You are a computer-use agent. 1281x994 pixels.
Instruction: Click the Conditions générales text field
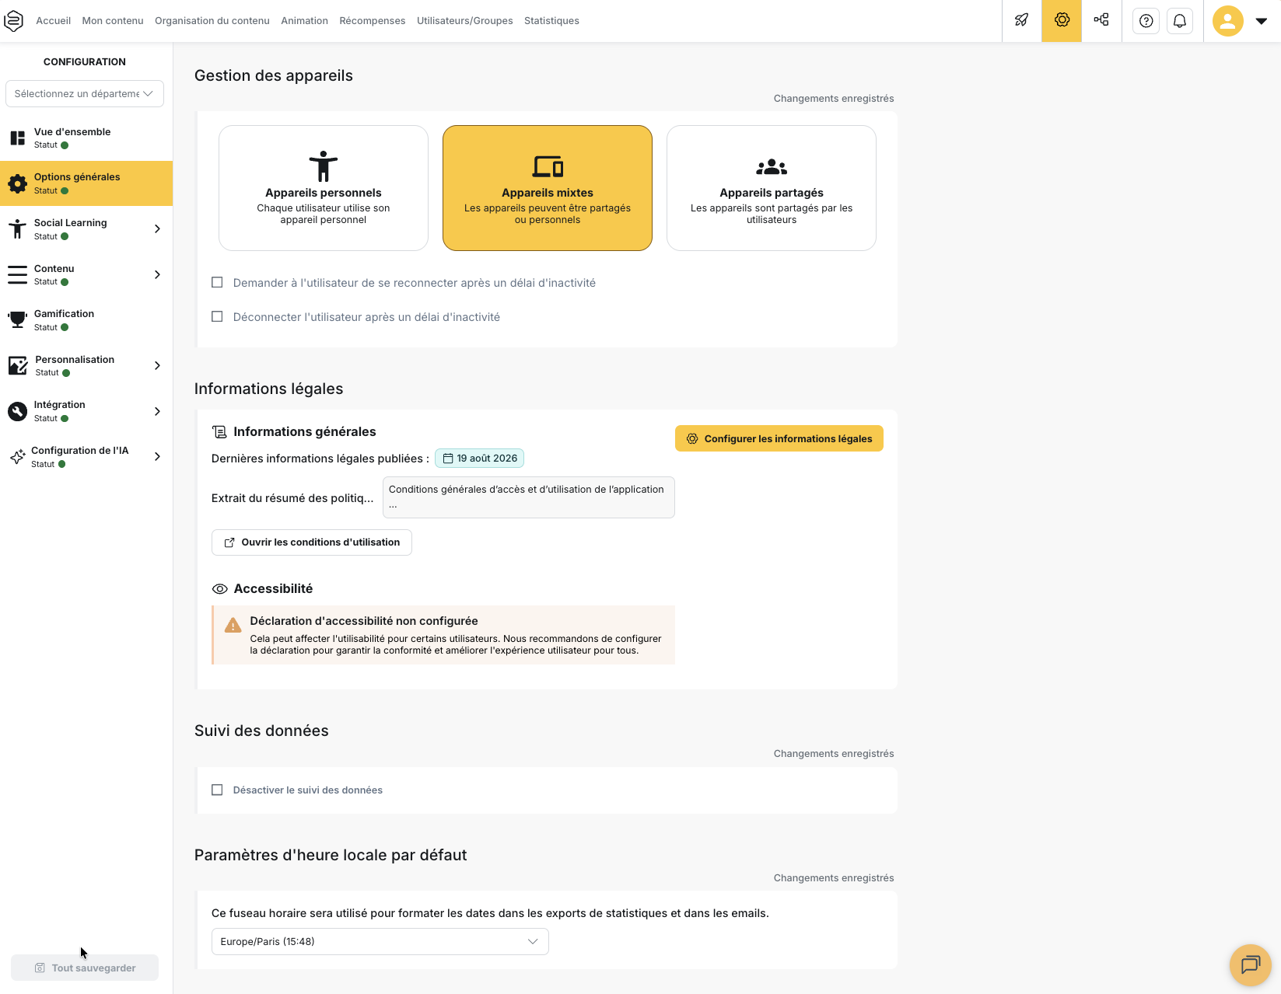[529, 497]
